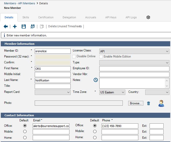Click the Office email input field
This screenshot has height=142, width=171.
[51, 126]
